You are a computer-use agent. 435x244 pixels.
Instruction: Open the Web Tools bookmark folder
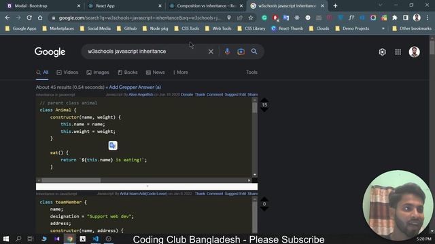(x=218, y=28)
